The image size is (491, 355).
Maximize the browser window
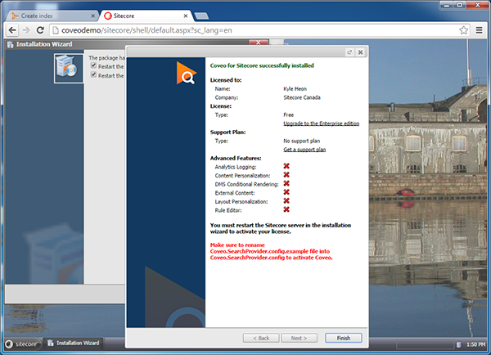click(x=460, y=5)
